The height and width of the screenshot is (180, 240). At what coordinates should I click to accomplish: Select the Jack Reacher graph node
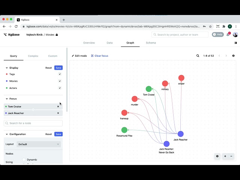[x=181, y=134]
